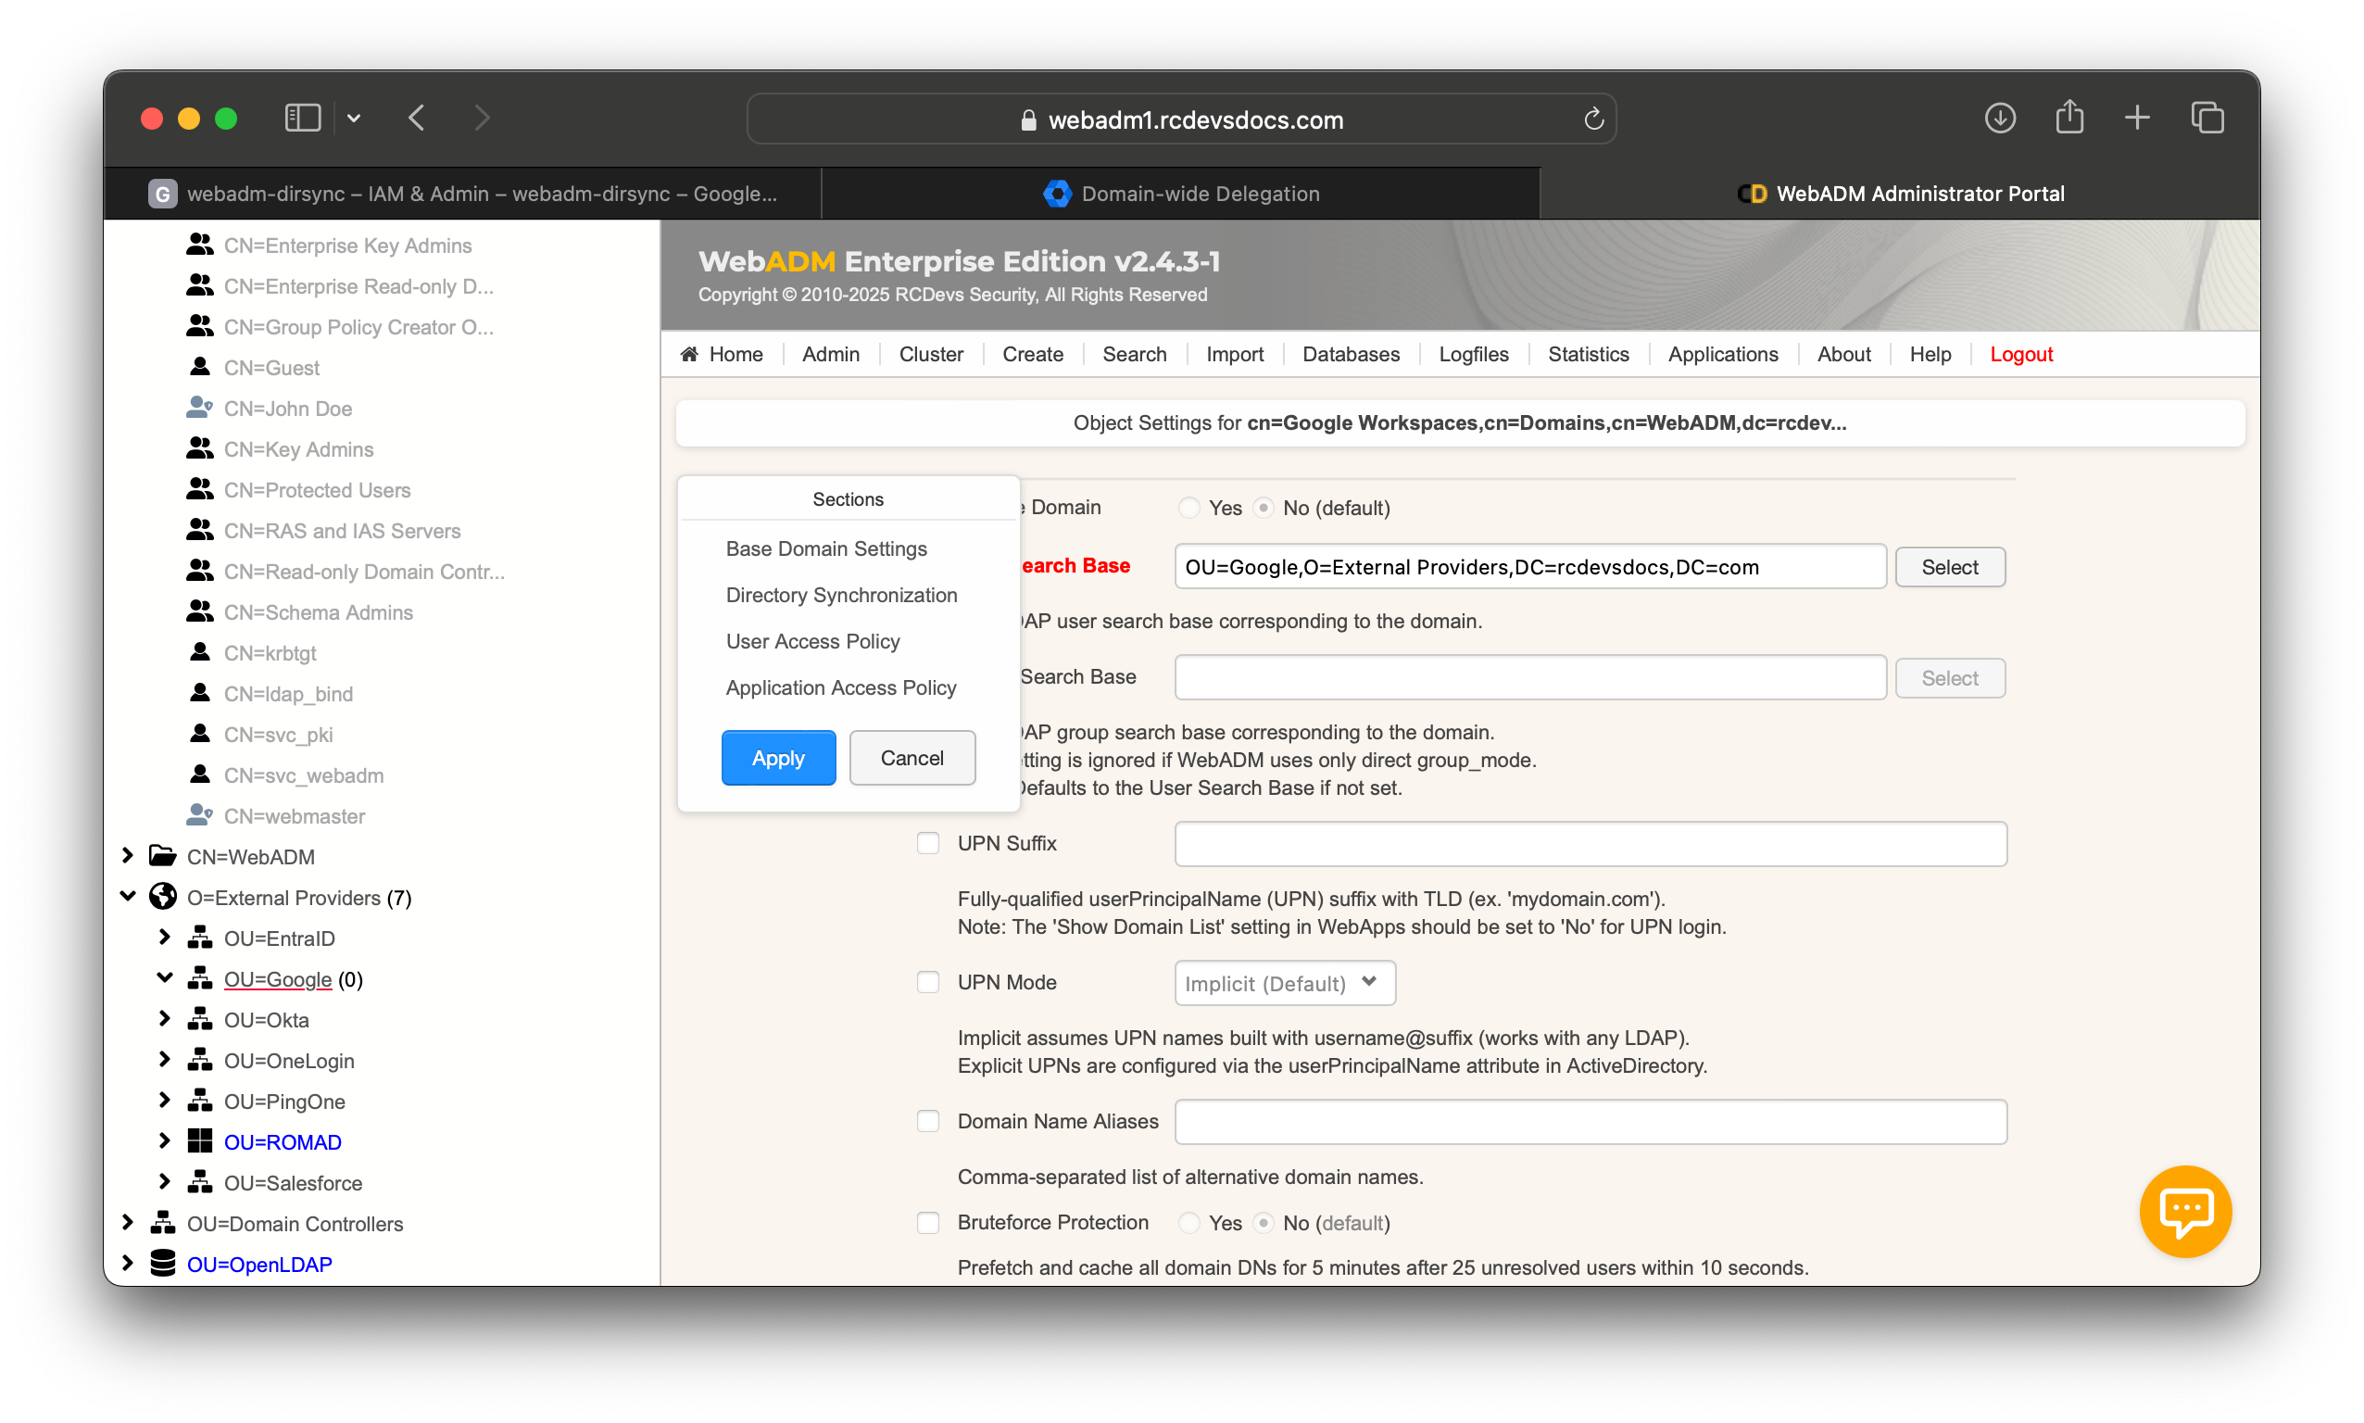Viewport: 2364px width, 1423px height.
Task: Jump to the Application Access Policy section
Action: pyautogui.click(x=841, y=687)
